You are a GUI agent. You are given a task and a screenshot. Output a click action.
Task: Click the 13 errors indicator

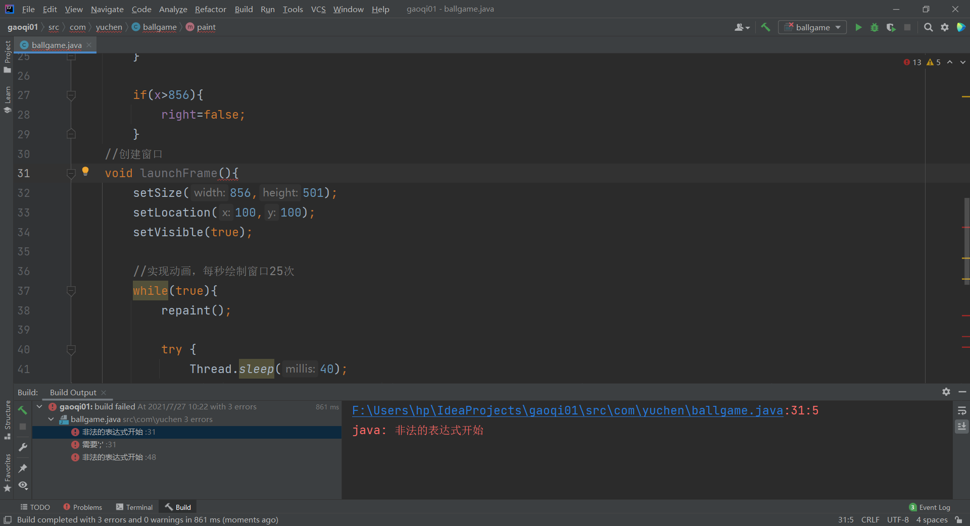click(x=912, y=62)
